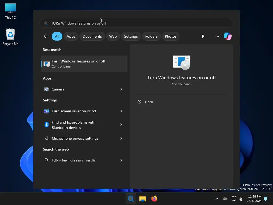Go back using the left arrow
The image size is (273, 205).
click(46, 36)
